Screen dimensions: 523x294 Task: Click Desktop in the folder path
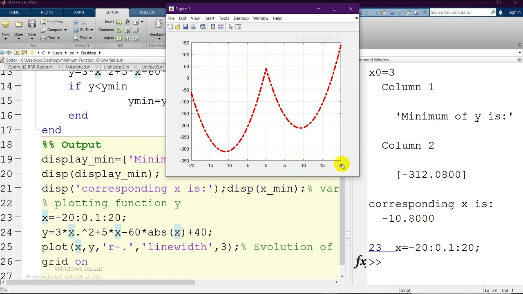[88, 53]
